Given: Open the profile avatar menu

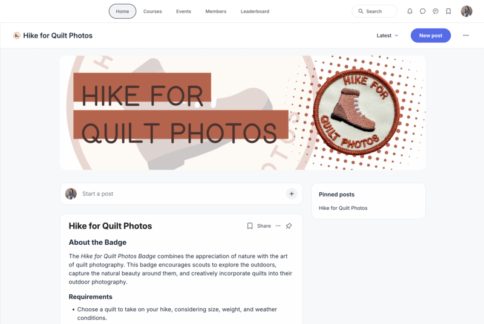Looking at the screenshot, I should 466,11.
